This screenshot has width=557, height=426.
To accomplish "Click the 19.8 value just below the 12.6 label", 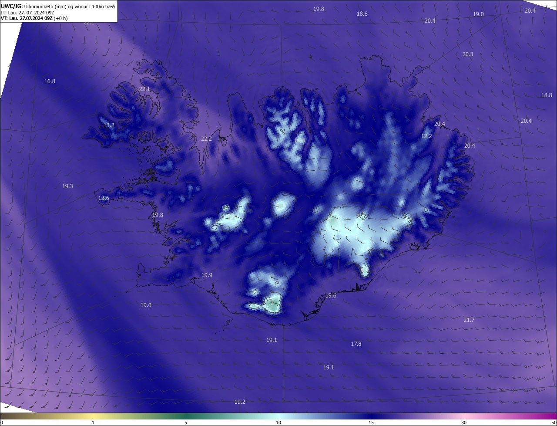I will coord(158,215).
